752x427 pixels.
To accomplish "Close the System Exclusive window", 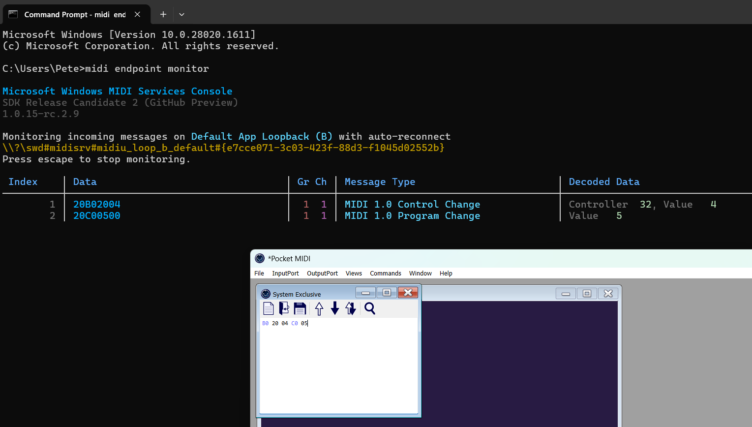I will (x=408, y=293).
